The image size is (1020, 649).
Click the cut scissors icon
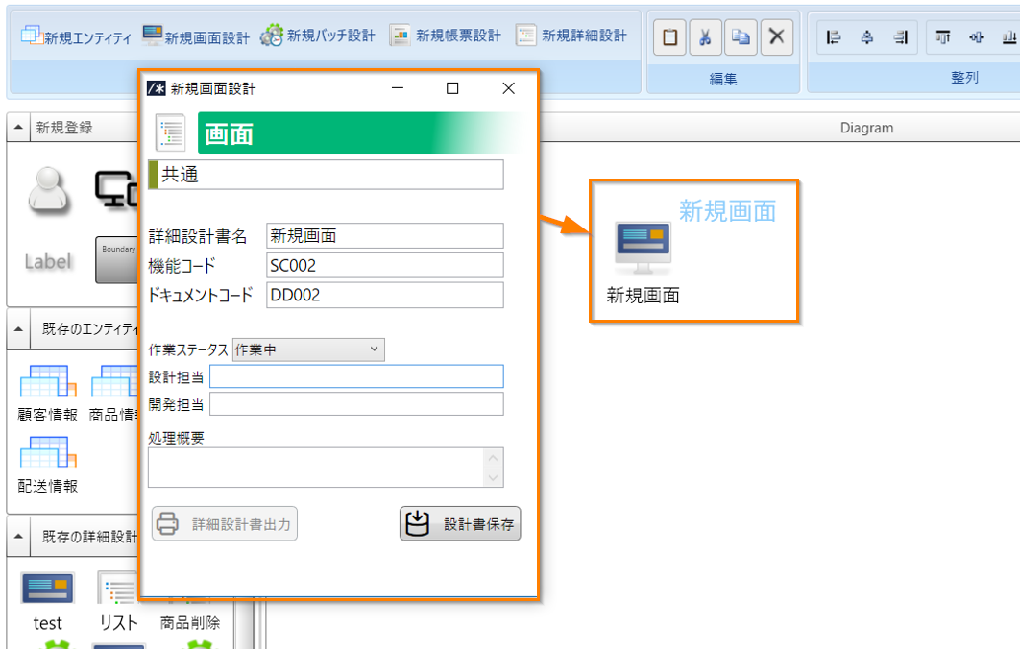tap(705, 37)
